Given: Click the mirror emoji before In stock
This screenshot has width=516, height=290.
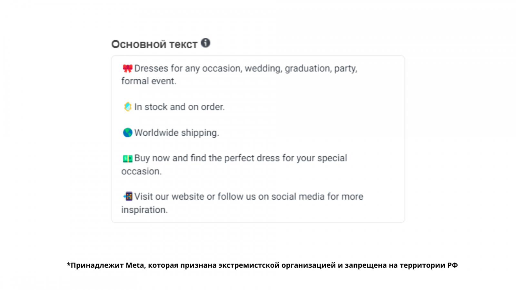Looking at the screenshot, I should [x=127, y=107].
